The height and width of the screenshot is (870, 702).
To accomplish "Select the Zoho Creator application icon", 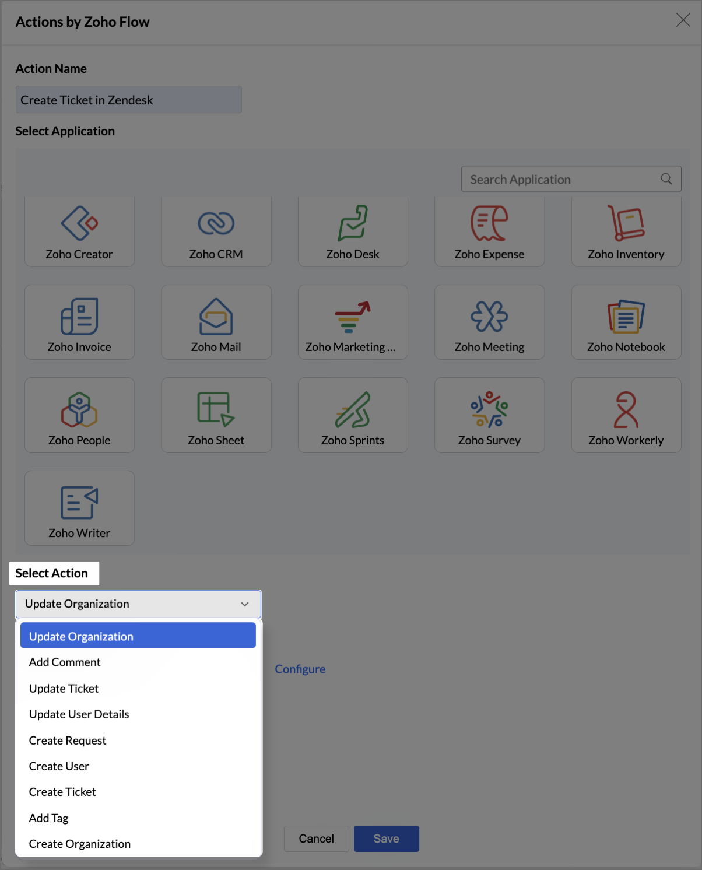I will coord(79,223).
